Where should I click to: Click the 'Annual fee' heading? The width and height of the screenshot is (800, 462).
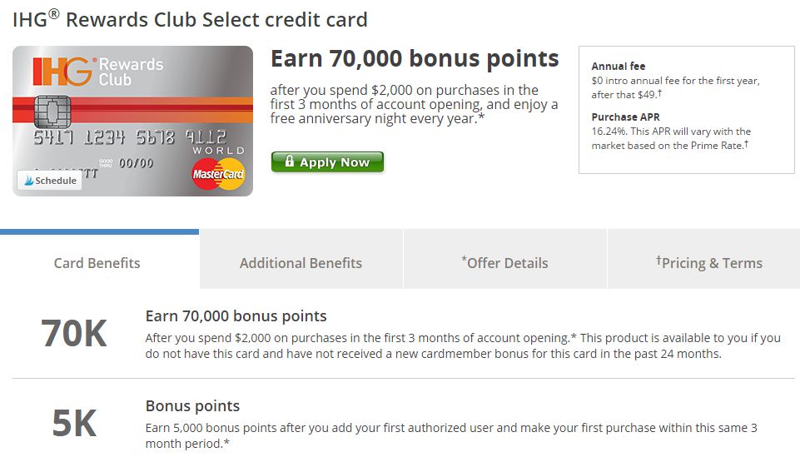coord(619,67)
